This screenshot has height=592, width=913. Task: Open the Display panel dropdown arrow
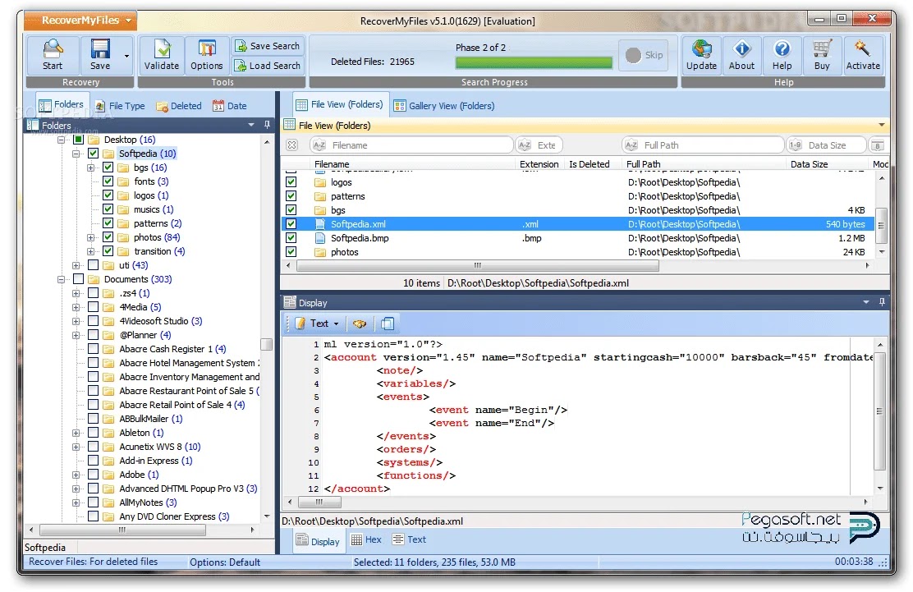coord(866,302)
